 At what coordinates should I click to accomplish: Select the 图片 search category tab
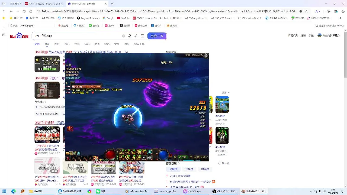[x=57, y=44]
